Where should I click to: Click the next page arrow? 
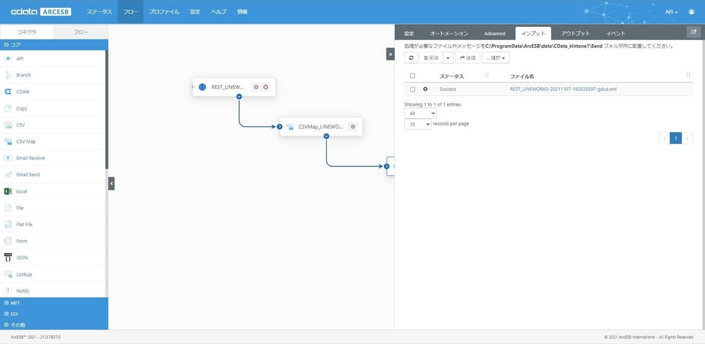pos(688,138)
